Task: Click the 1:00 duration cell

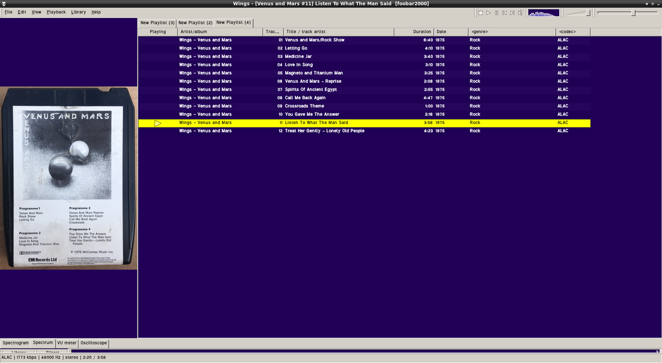Action: click(428, 106)
